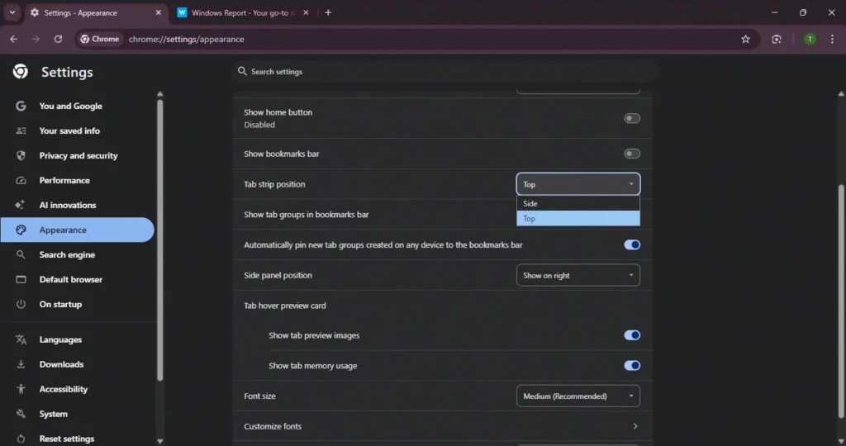Screen dimensions: 846x446
Task: Click the bookmark star icon in address bar
Action: point(745,39)
